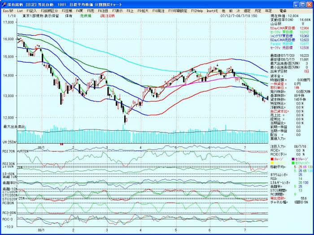The width and height of the screenshot is (314, 235).
Task: Click the 保有 label in status row
Action: coord(69,16)
